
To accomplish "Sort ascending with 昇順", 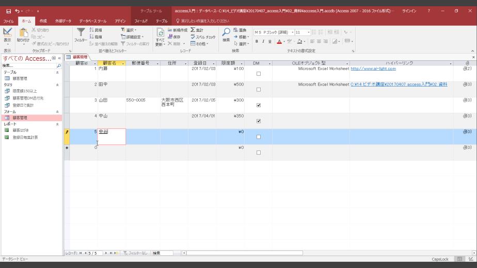I will pos(96,30).
